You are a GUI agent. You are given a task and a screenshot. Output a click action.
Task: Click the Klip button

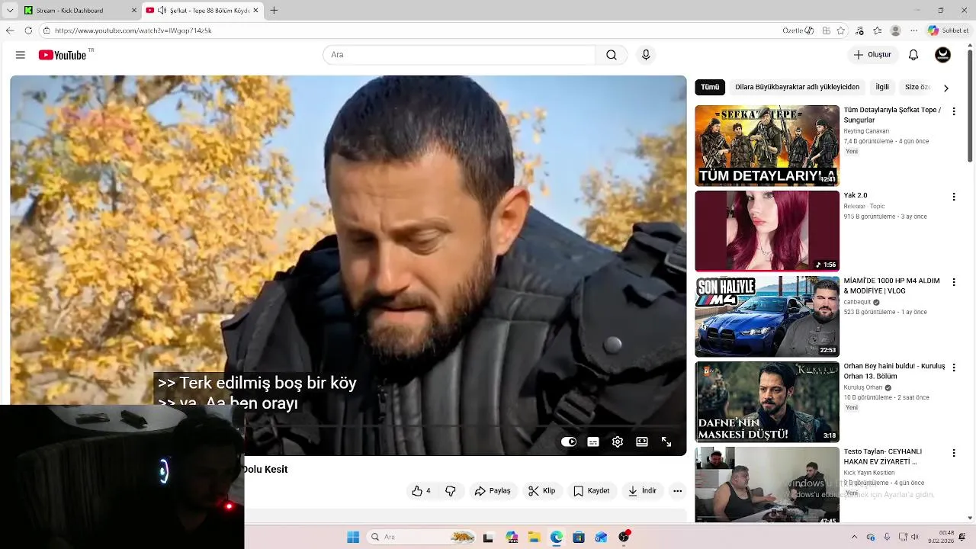click(x=542, y=491)
